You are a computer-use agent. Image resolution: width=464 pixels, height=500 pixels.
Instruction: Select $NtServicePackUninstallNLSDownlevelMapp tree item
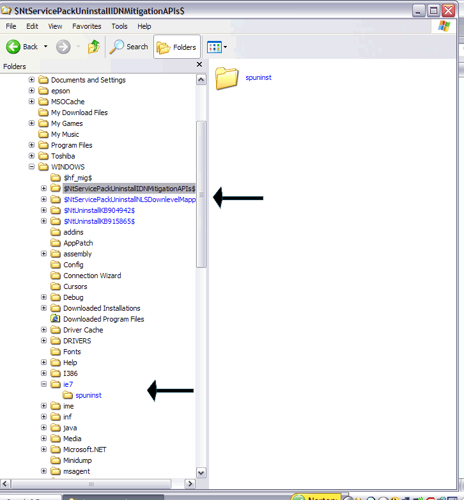click(129, 199)
